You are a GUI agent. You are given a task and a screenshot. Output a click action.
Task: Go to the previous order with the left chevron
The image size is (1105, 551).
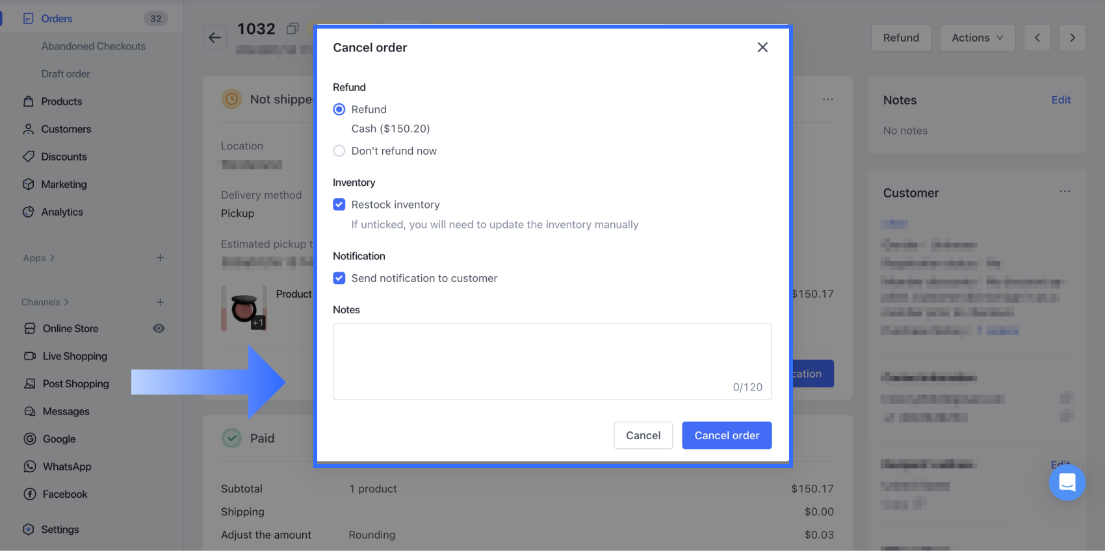coord(1037,38)
